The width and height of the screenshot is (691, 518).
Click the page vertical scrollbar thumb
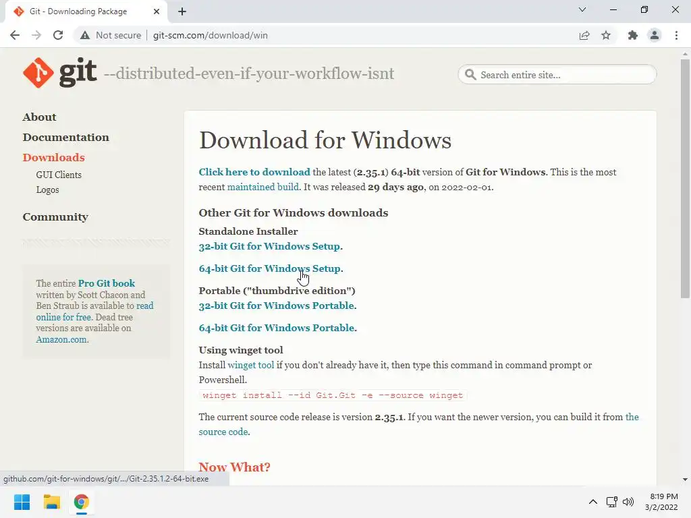click(685, 178)
